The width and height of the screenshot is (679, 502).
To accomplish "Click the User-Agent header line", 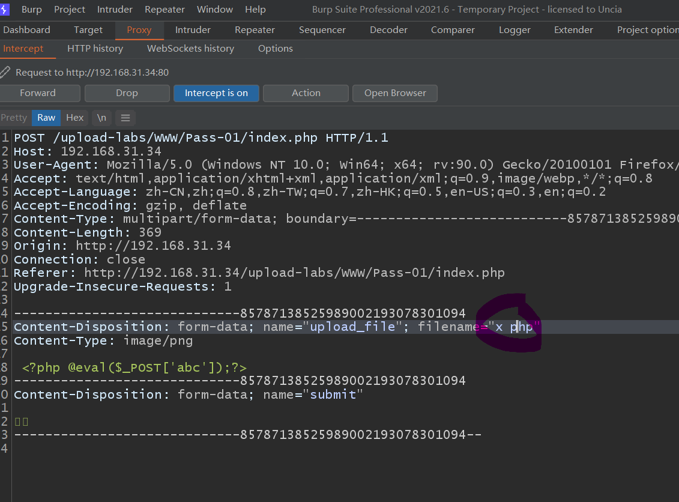I will click(346, 165).
